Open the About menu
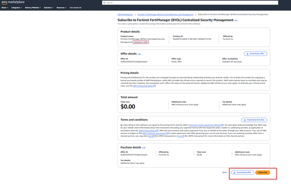Screen dimensions: 291x185 tap(4, 8)
